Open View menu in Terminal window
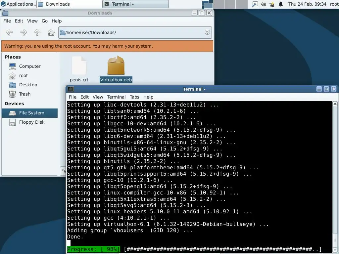 [x=98, y=97]
